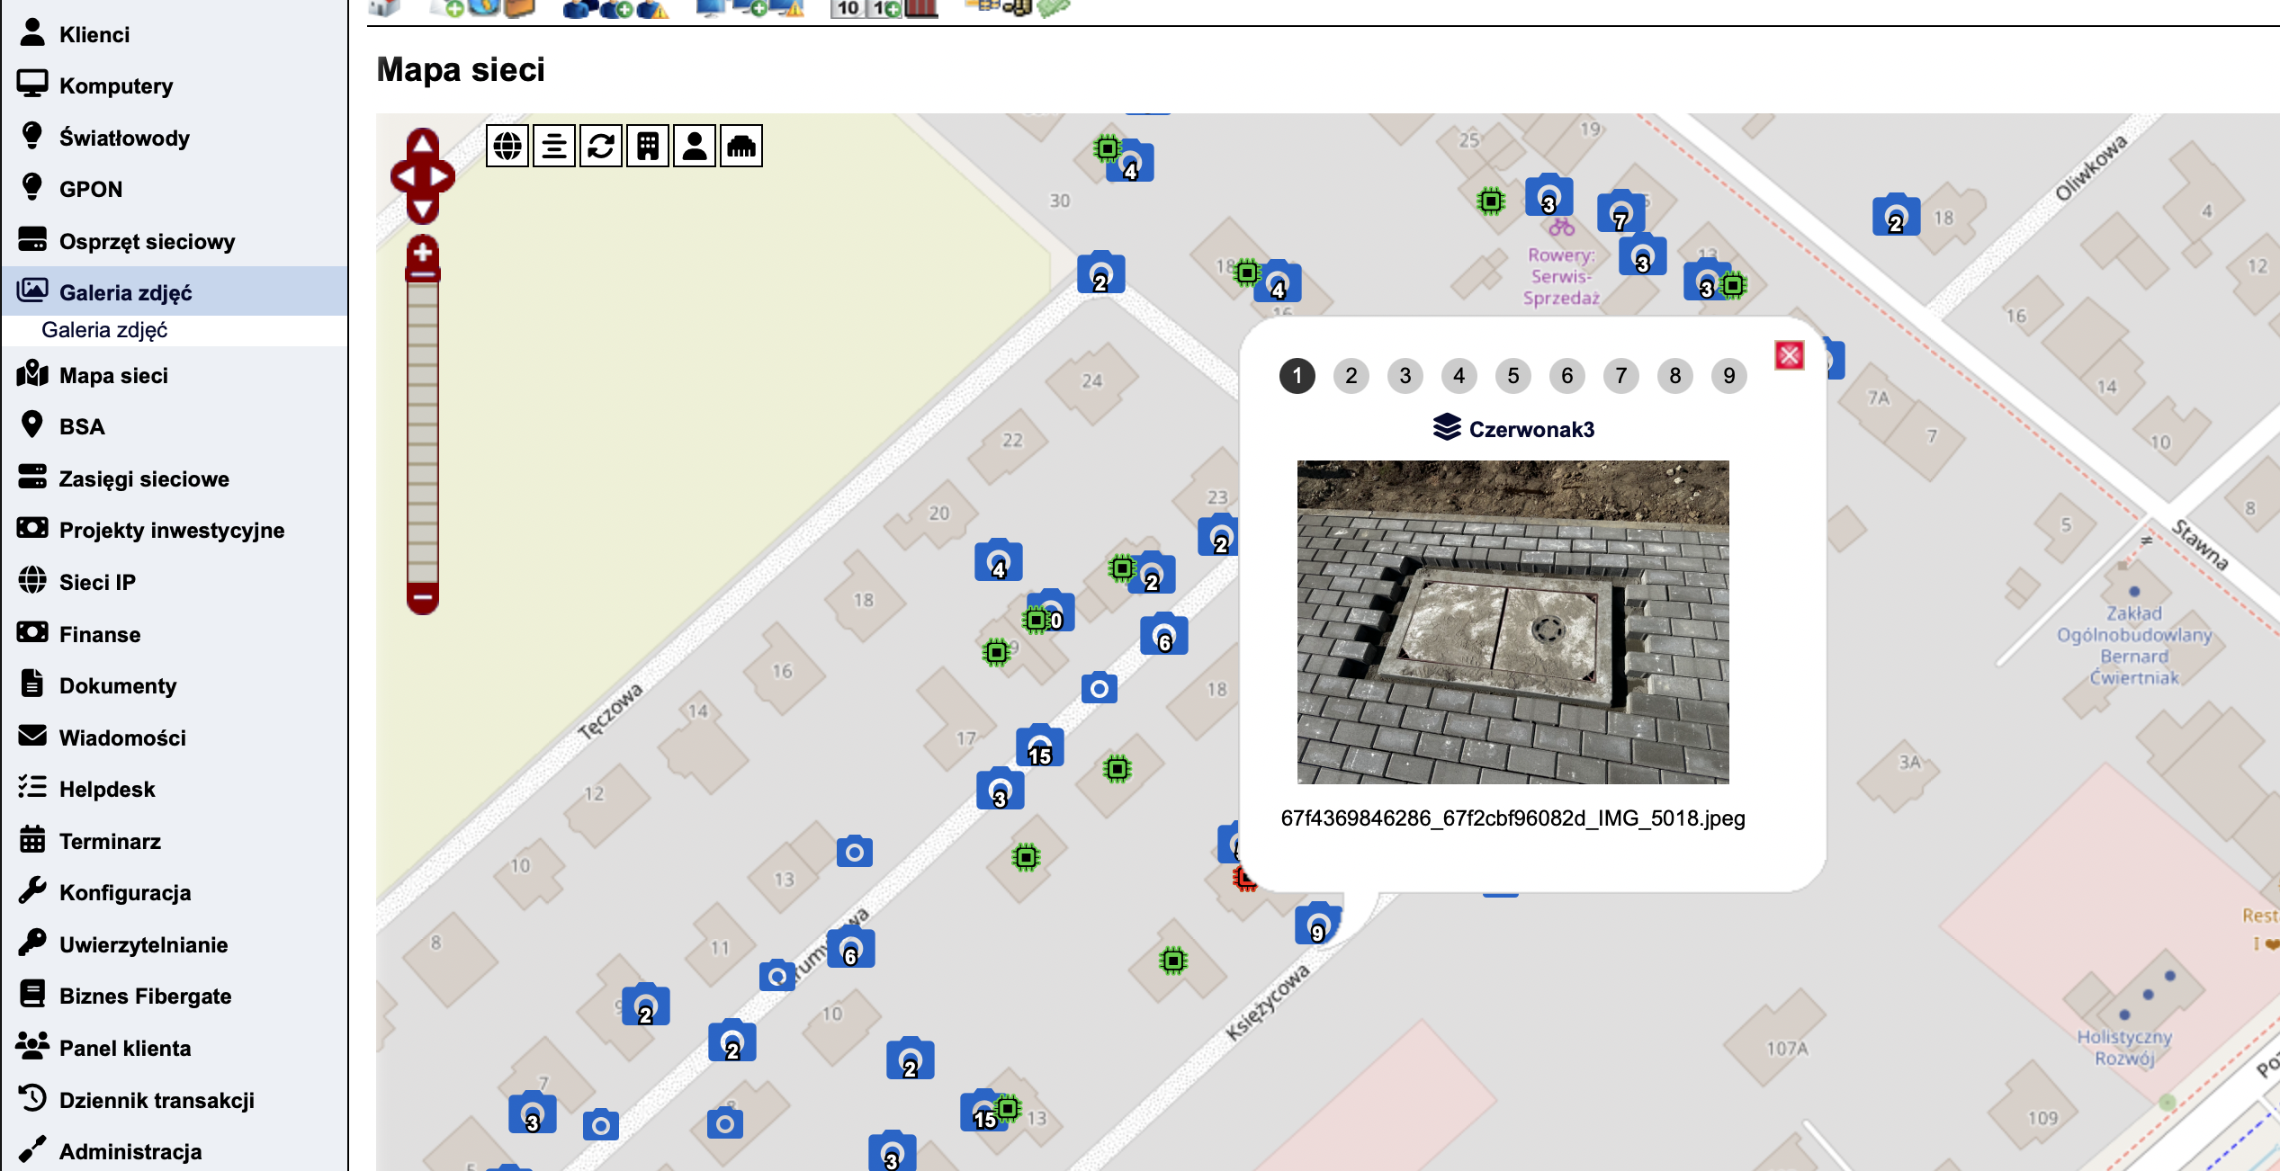The image size is (2280, 1171).
Task: Open BSA in the sidebar
Action: tap(175, 426)
